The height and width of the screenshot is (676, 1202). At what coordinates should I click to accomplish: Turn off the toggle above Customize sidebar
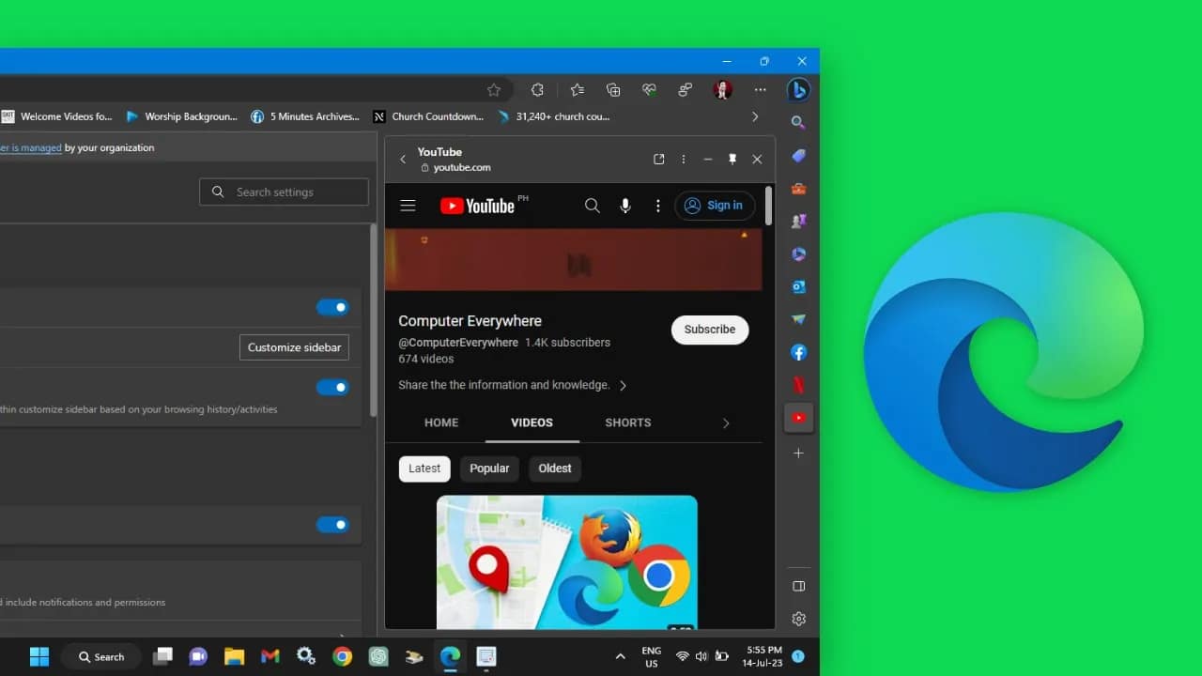point(333,307)
